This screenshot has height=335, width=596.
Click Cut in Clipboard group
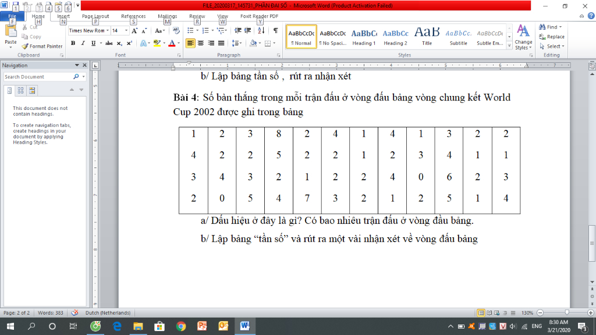pyautogui.click(x=30, y=27)
